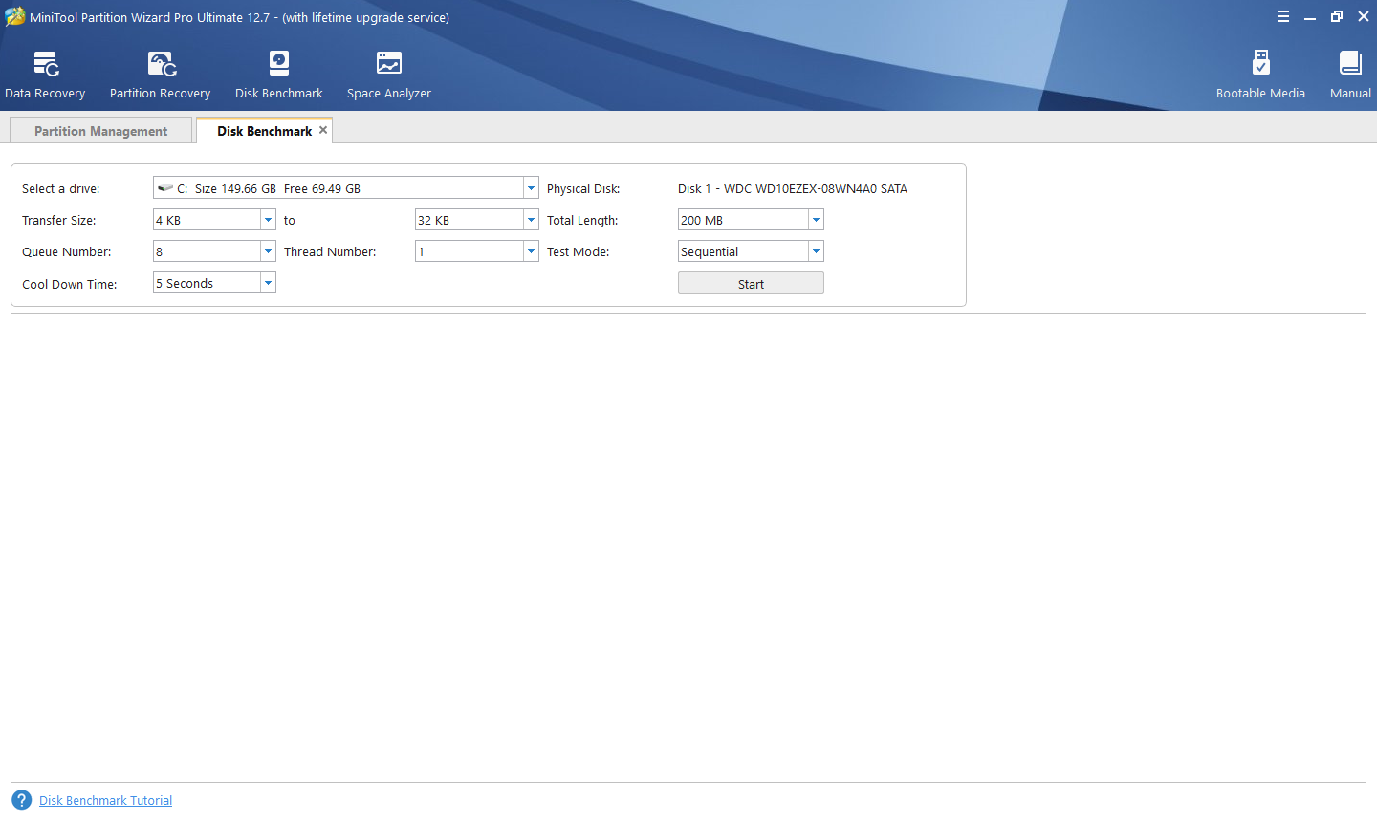Open the Manual book icon
The height and width of the screenshot is (822, 1377).
[1349, 75]
